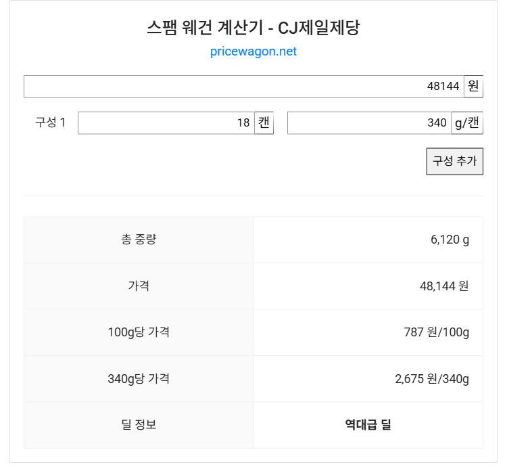The width and height of the screenshot is (507, 471).
Task: Click the 원 unit label beside price
Action: pyautogui.click(x=473, y=87)
